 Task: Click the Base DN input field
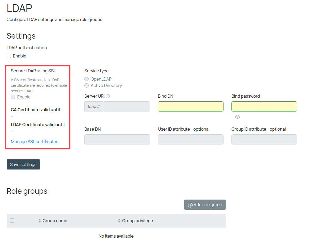[x=117, y=139]
